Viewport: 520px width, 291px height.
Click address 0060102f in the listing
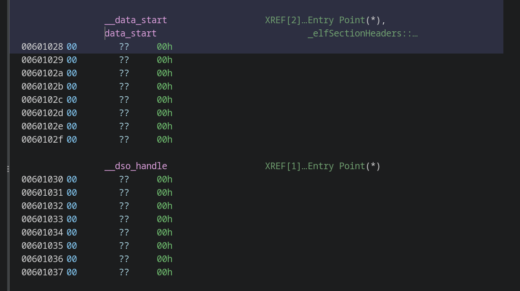pyautogui.click(x=42, y=139)
